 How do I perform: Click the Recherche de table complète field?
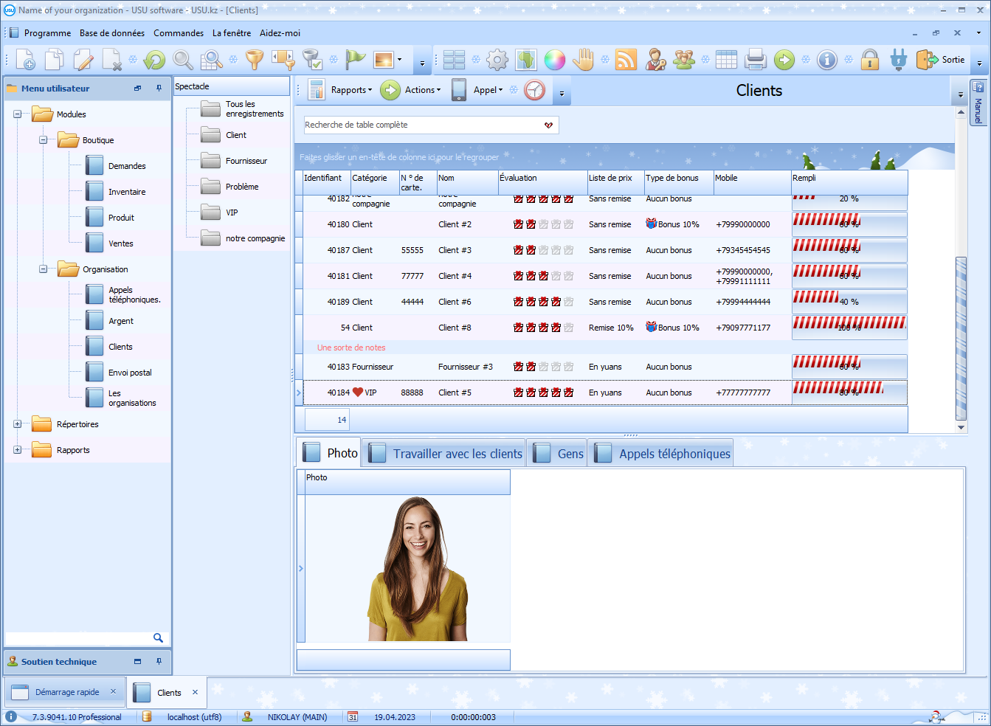tap(431, 125)
